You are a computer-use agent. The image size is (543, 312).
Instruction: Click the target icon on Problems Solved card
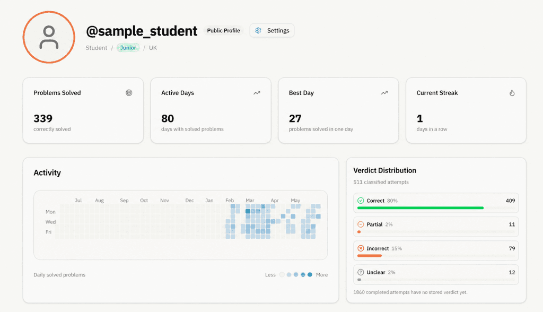pyautogui.click(x=129, y=92)
